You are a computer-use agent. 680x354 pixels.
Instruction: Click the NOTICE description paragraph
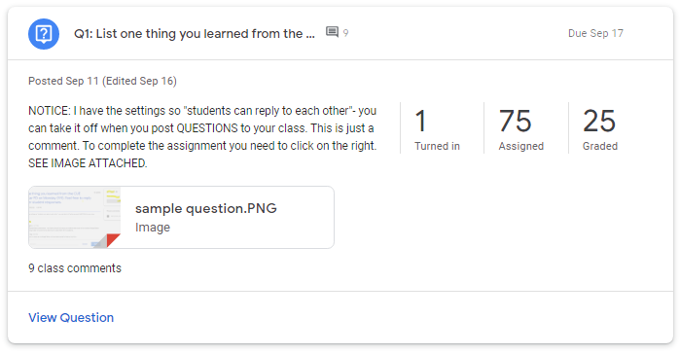[202, 137]
